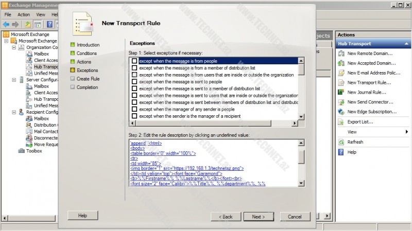The width and height of the screenshot is (412, 231).
Task: Open the File menu
Action: pyautogui.click(x=8, y=15)
